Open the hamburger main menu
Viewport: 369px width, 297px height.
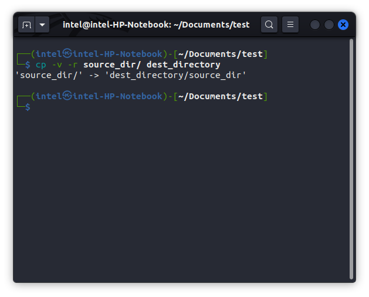pos(290,25)
